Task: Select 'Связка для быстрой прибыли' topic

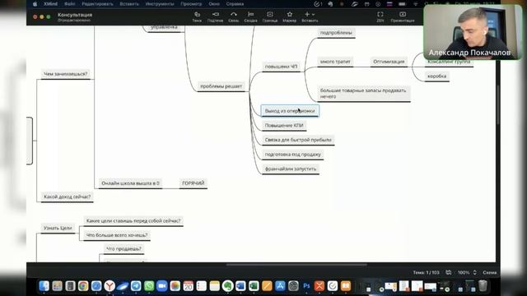Action: (298, 140)
